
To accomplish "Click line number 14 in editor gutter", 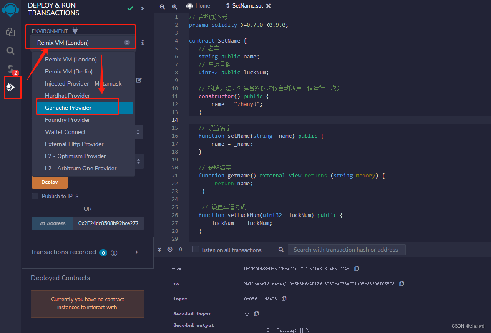I will [x=175, y=120].
